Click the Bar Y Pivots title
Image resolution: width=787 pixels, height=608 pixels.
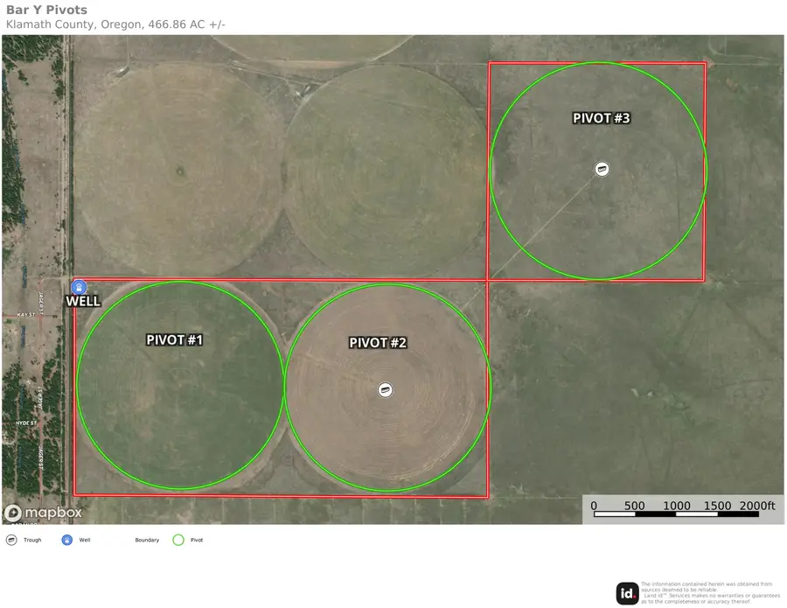(45, 10)
